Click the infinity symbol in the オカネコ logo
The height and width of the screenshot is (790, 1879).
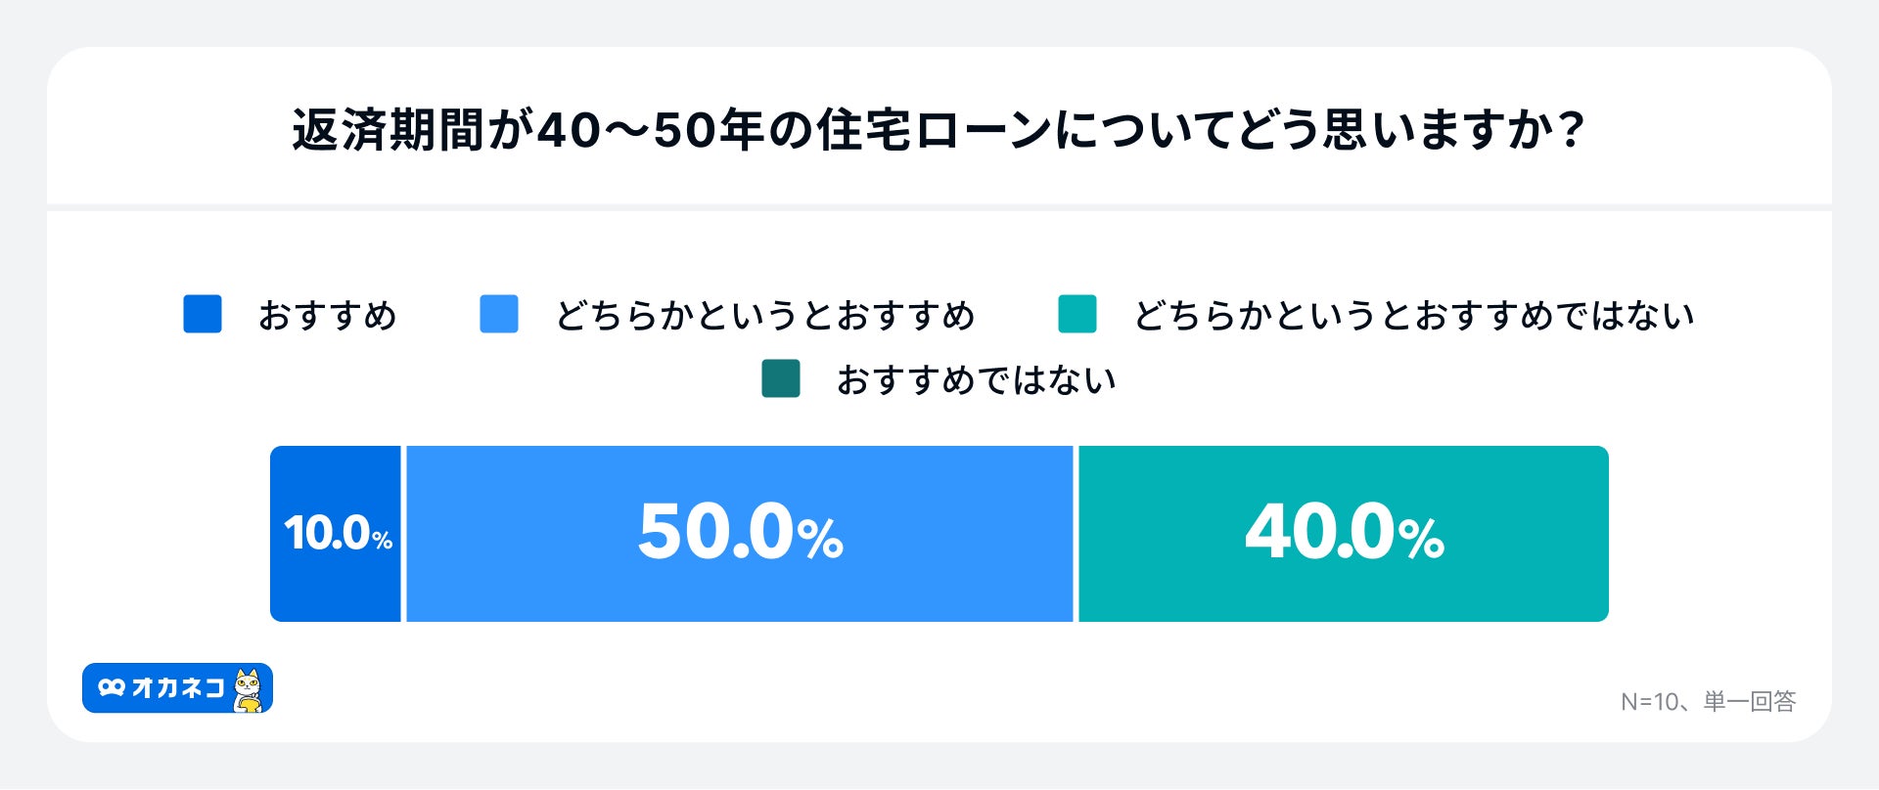(x=112, y=688)
